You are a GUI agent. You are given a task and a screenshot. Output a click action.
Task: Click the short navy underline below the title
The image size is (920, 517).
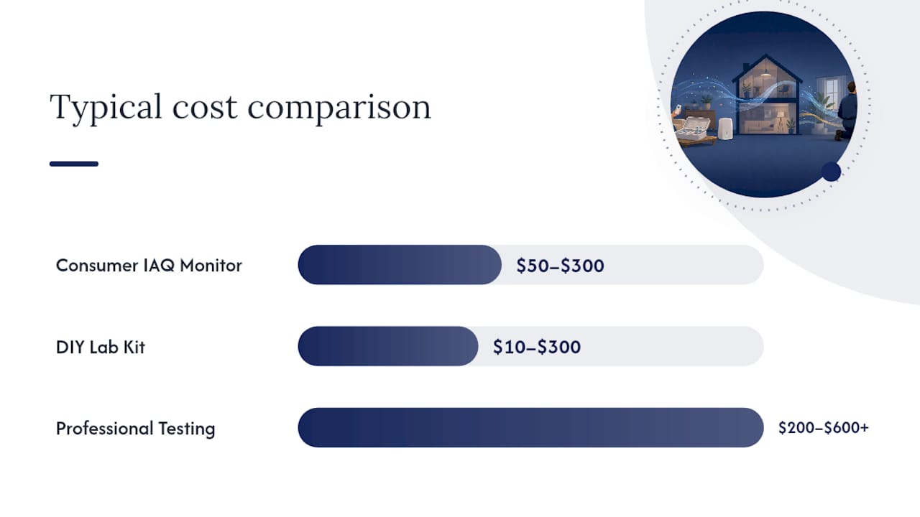74,164
